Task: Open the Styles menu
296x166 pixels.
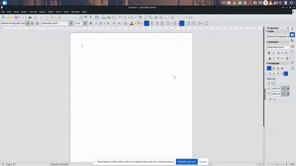Action: [42, 12]
